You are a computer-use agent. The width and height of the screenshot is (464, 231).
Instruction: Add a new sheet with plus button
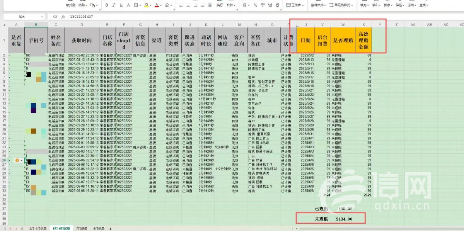(110, 228)
